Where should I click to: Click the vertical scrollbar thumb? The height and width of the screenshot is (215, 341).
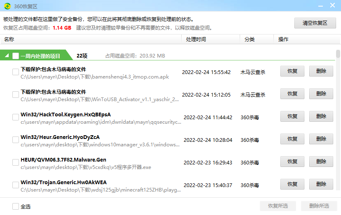[x=338, y=54]
